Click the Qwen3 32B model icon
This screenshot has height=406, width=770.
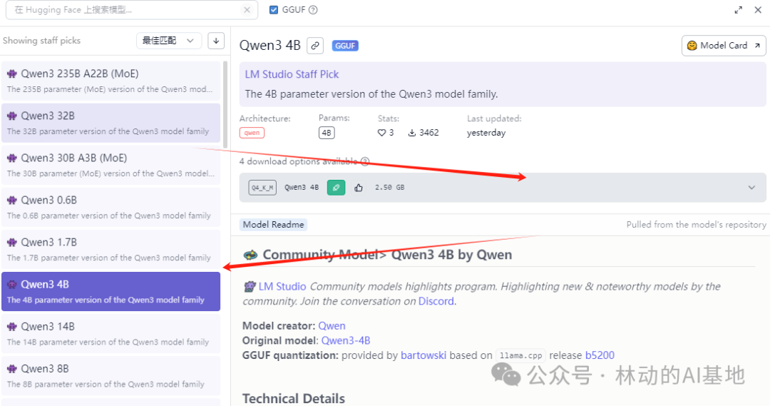[x=12, y=116]
